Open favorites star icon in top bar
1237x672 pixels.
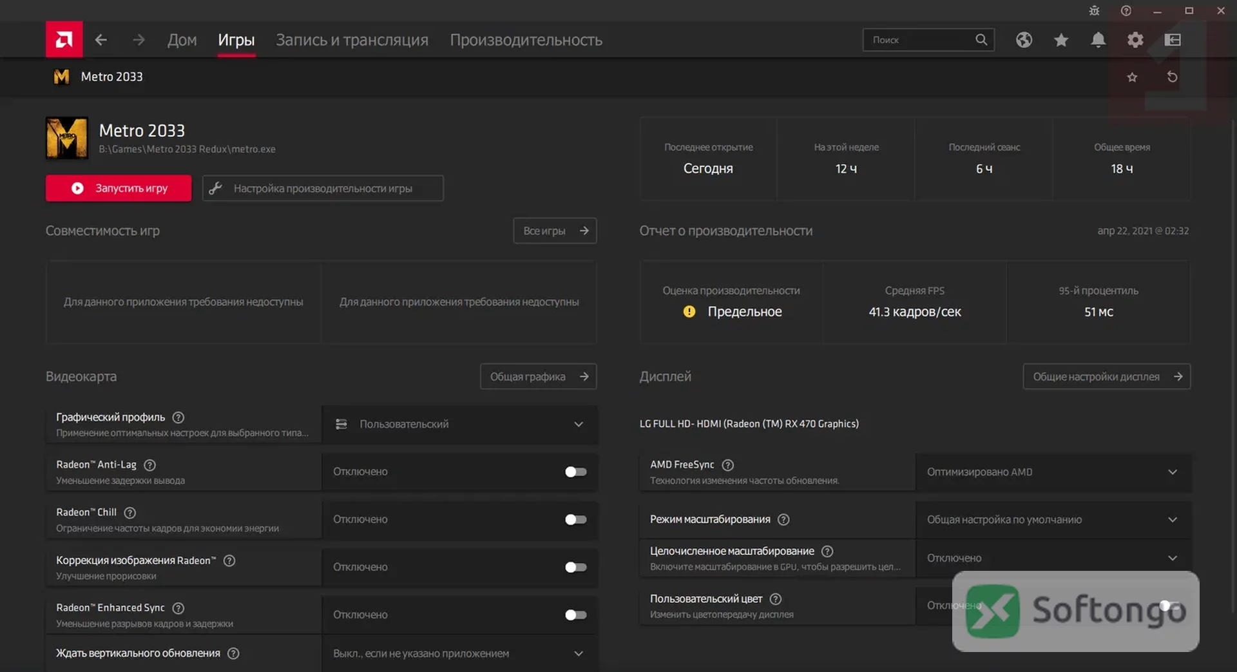coord(1061,40)
